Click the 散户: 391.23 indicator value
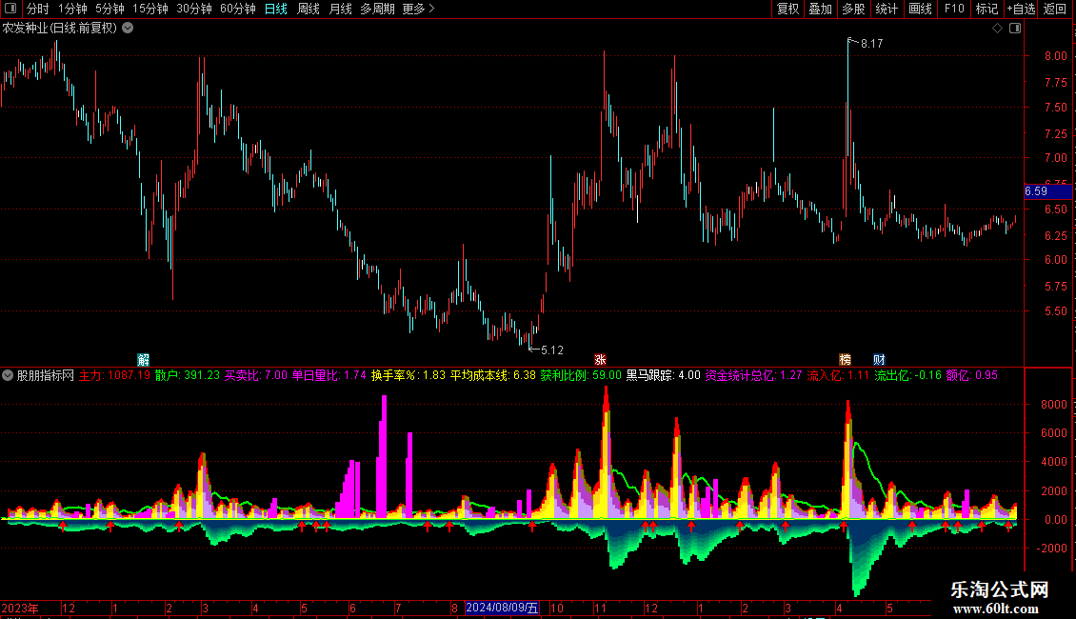The width and height of the screenshot is (1076, 619). click(x=188, y=375)
